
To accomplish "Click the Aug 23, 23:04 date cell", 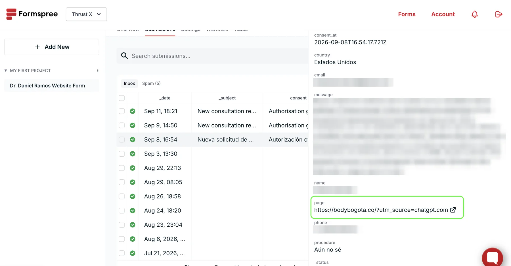I will pyautogui.click(x=163, y=225).
